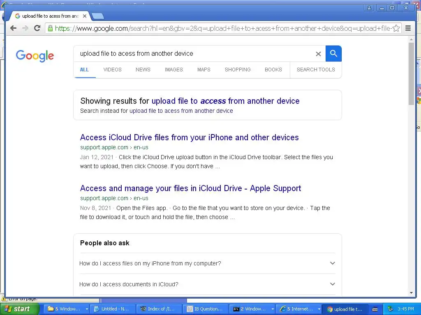Click the blue magnifier search button

(333, 54)
